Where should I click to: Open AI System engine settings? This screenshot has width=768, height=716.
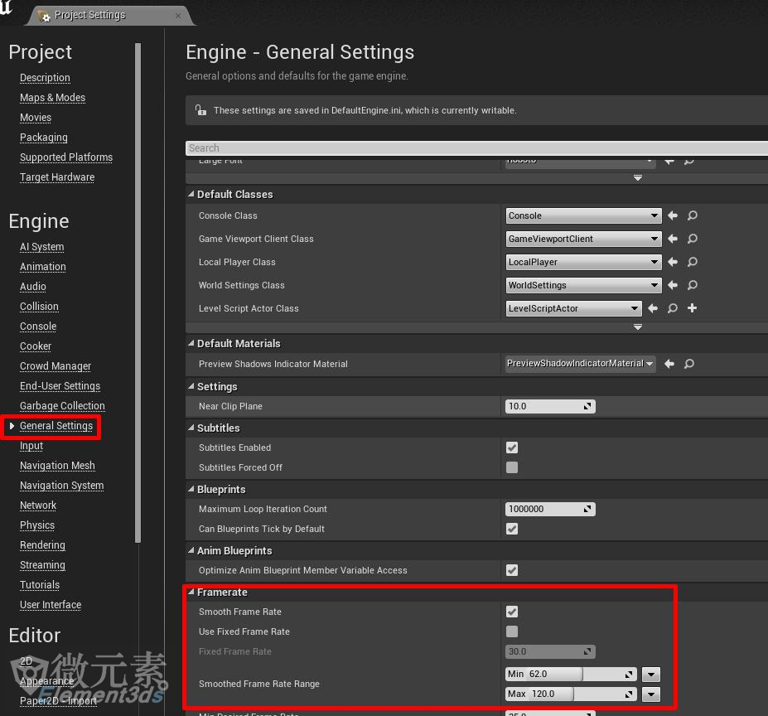41,247
